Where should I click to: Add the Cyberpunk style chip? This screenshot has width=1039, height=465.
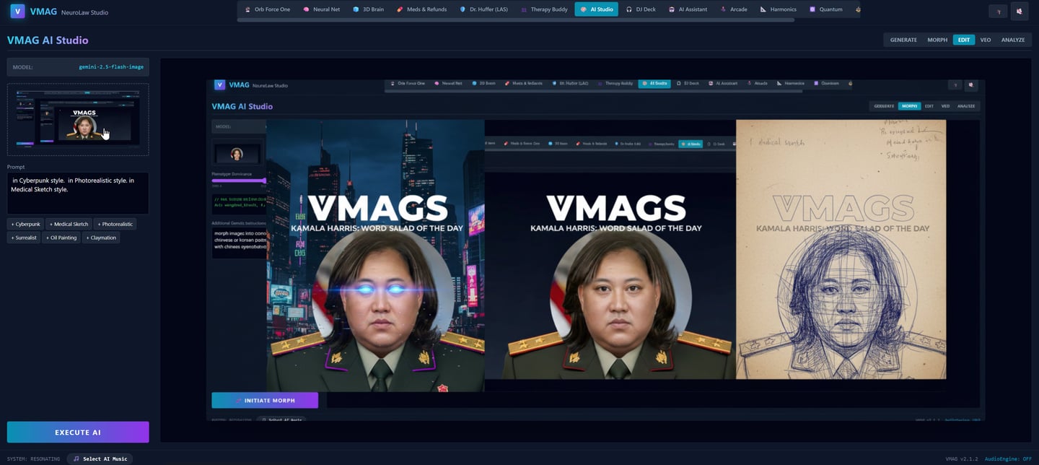26,224
